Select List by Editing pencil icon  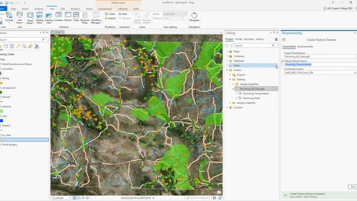tap(18, 46)
